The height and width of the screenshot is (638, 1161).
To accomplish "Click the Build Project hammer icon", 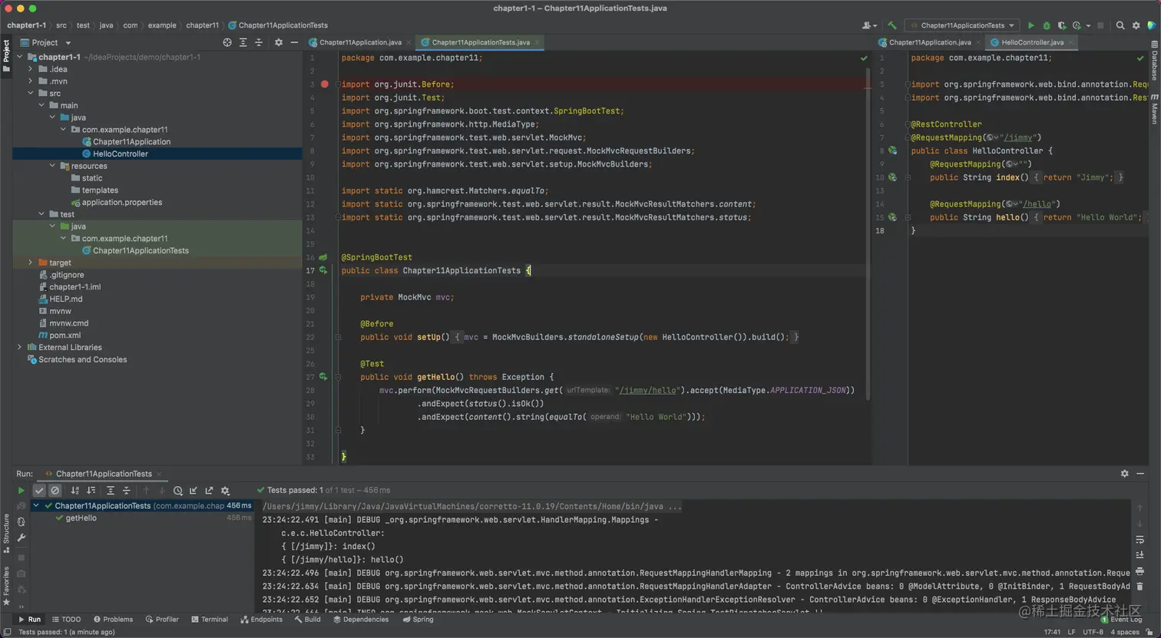I will click(891, 25).
